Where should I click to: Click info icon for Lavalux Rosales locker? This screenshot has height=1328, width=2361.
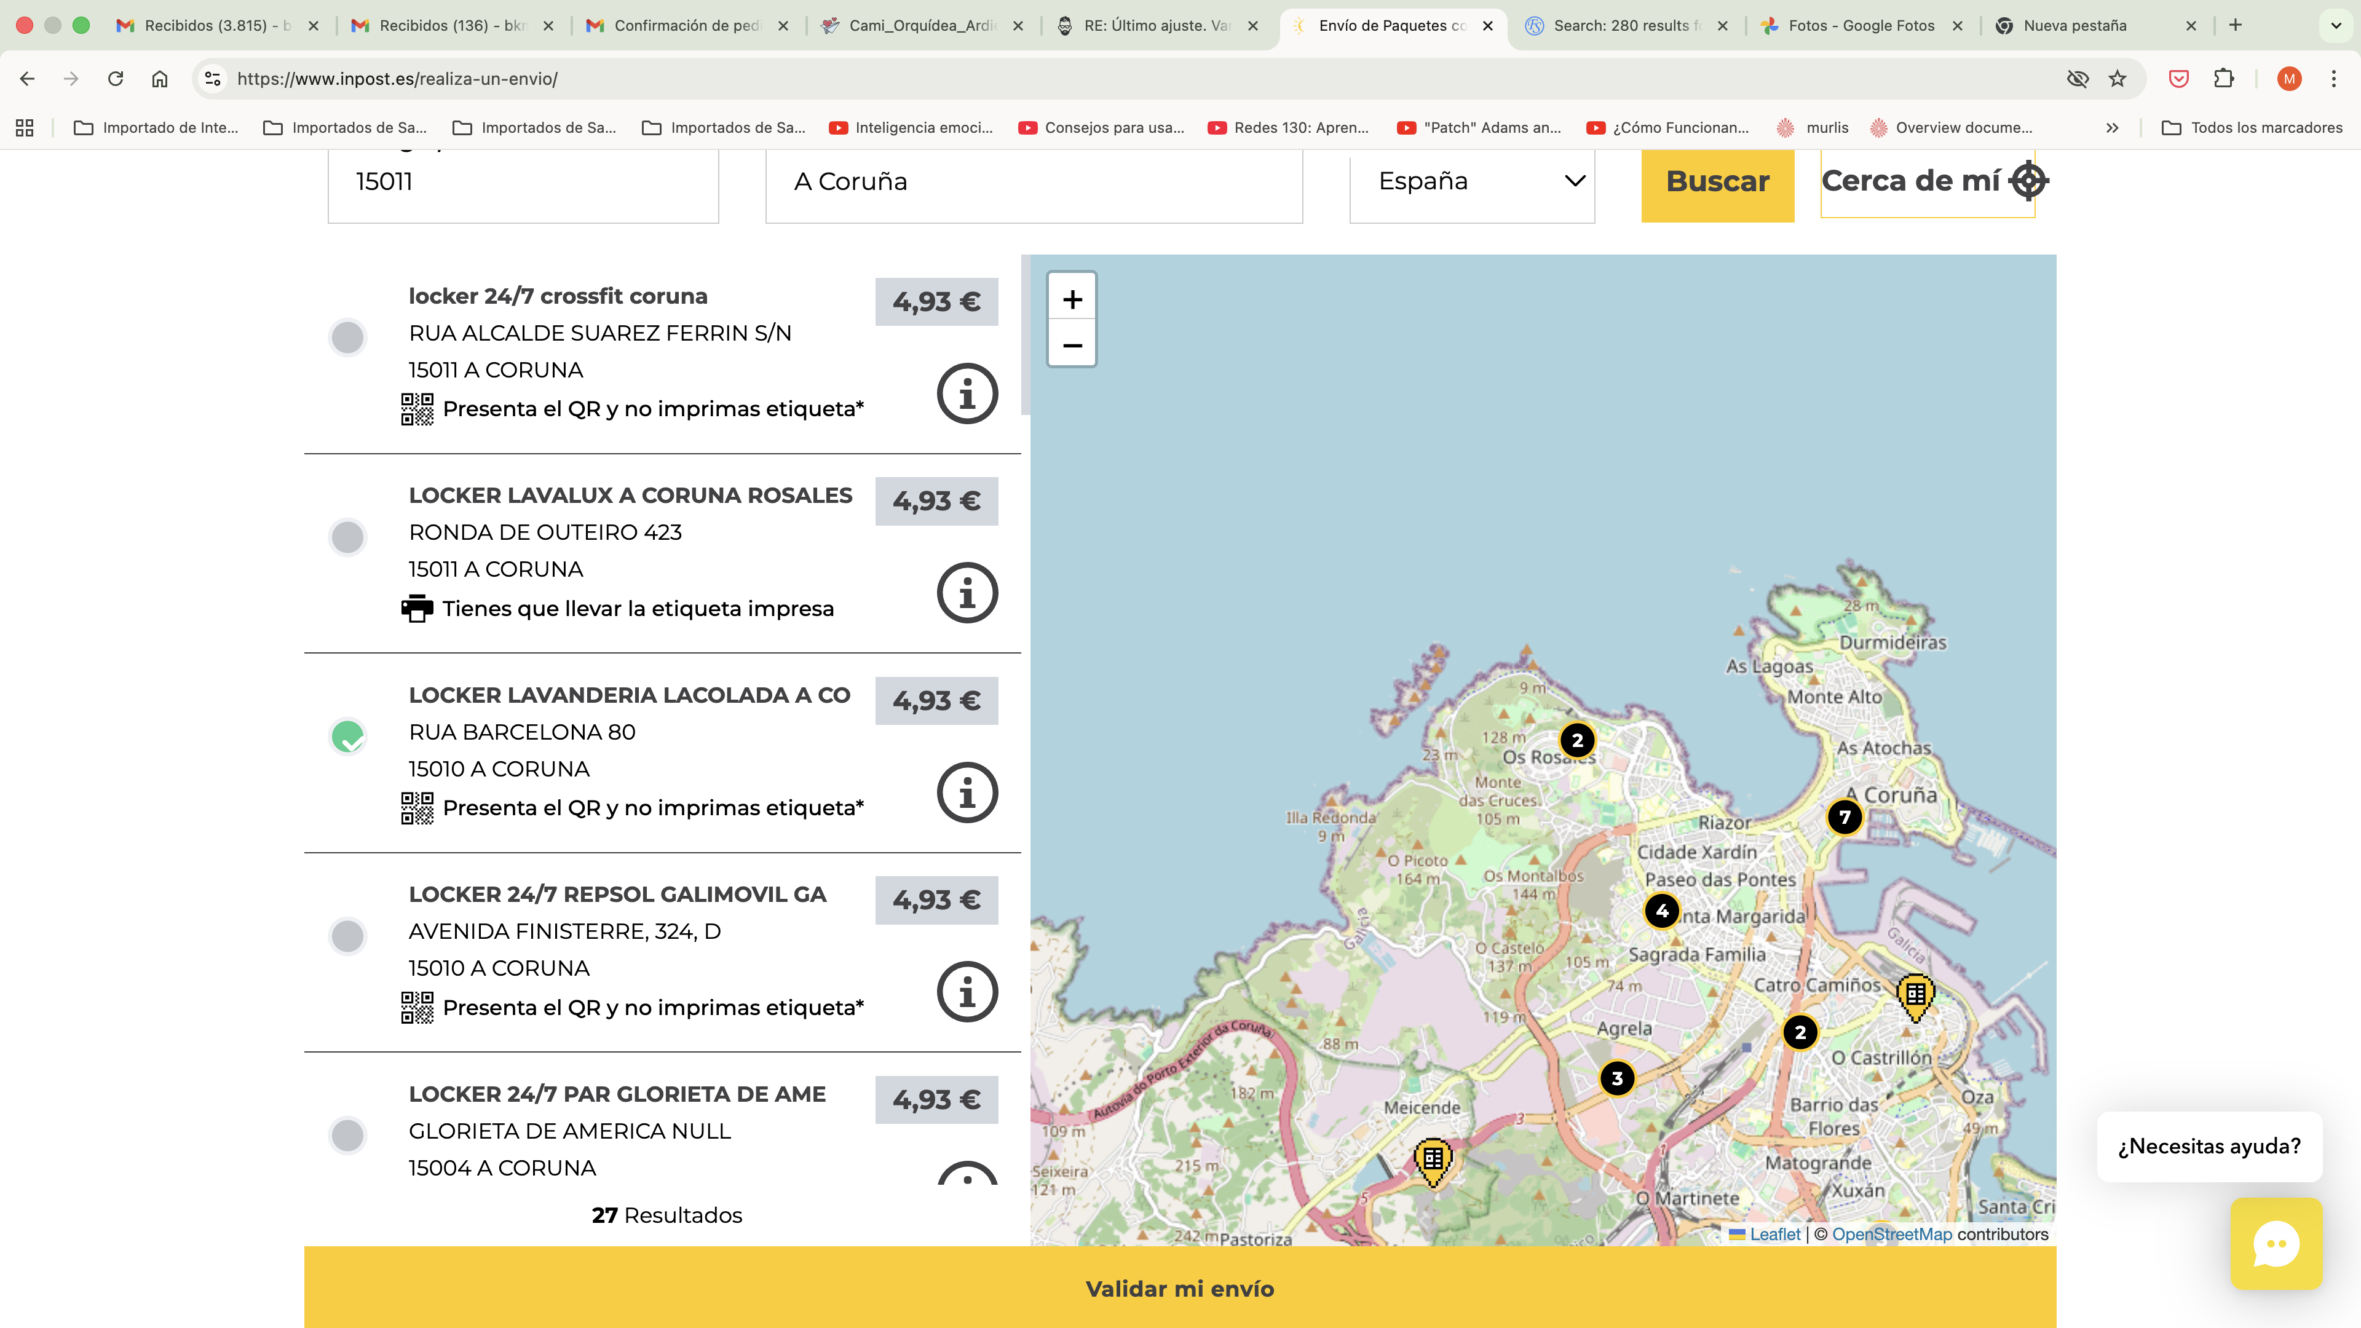point(966,593)
